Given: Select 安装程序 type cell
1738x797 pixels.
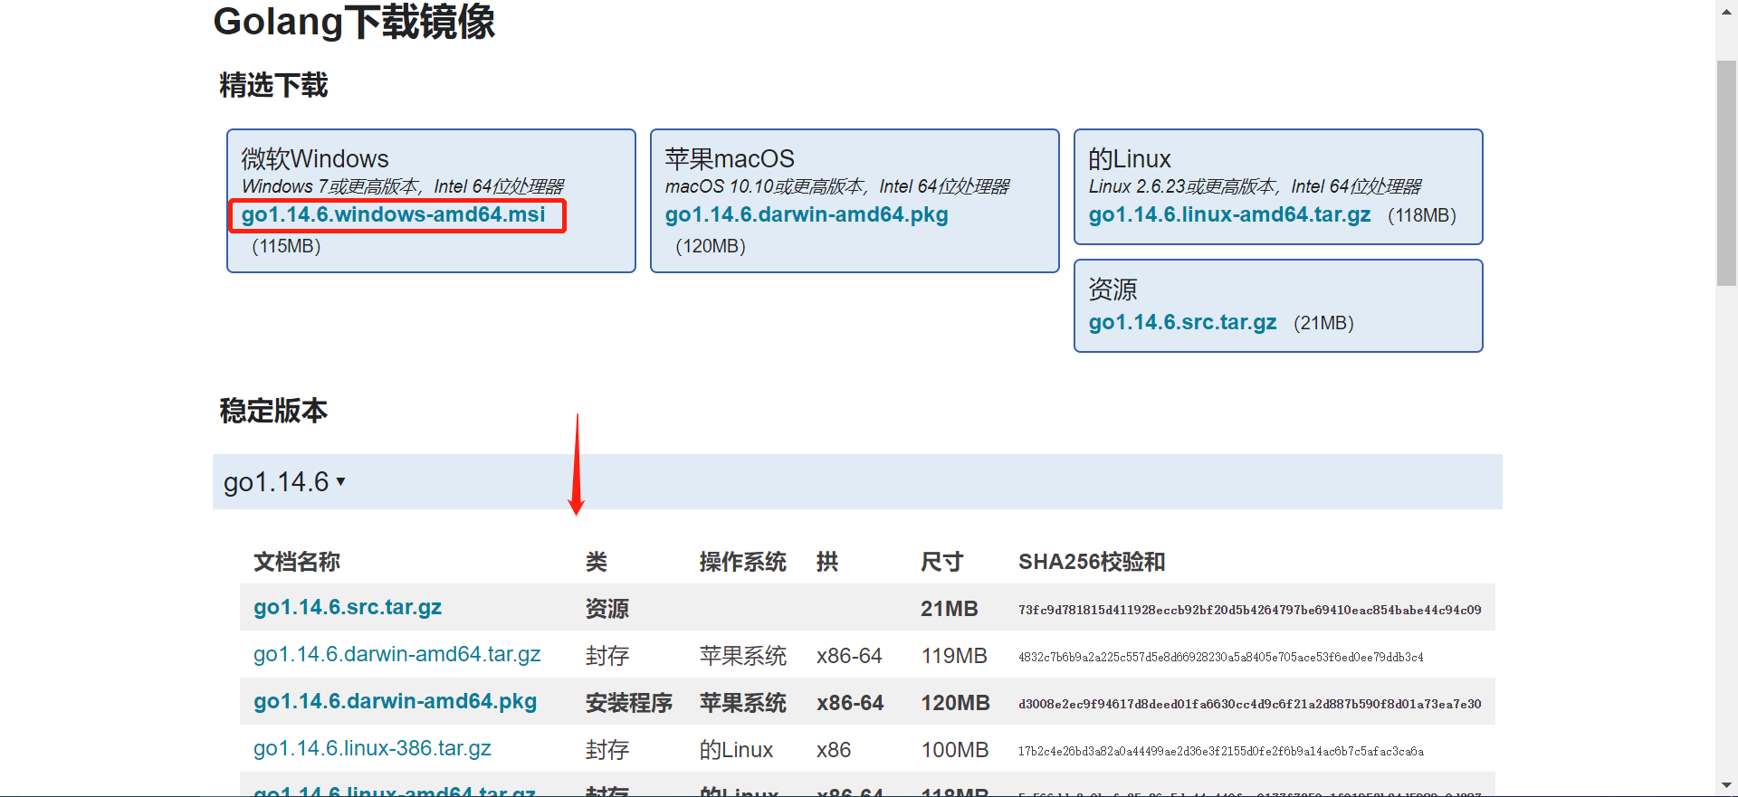Looking at the screenshot, I should coord(629,703).
